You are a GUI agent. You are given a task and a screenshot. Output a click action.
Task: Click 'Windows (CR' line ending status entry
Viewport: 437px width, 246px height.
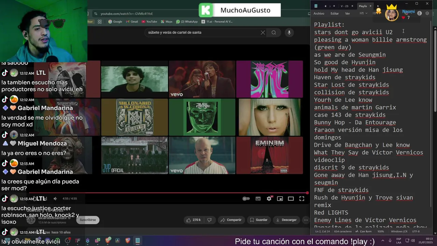coord(399,231)
